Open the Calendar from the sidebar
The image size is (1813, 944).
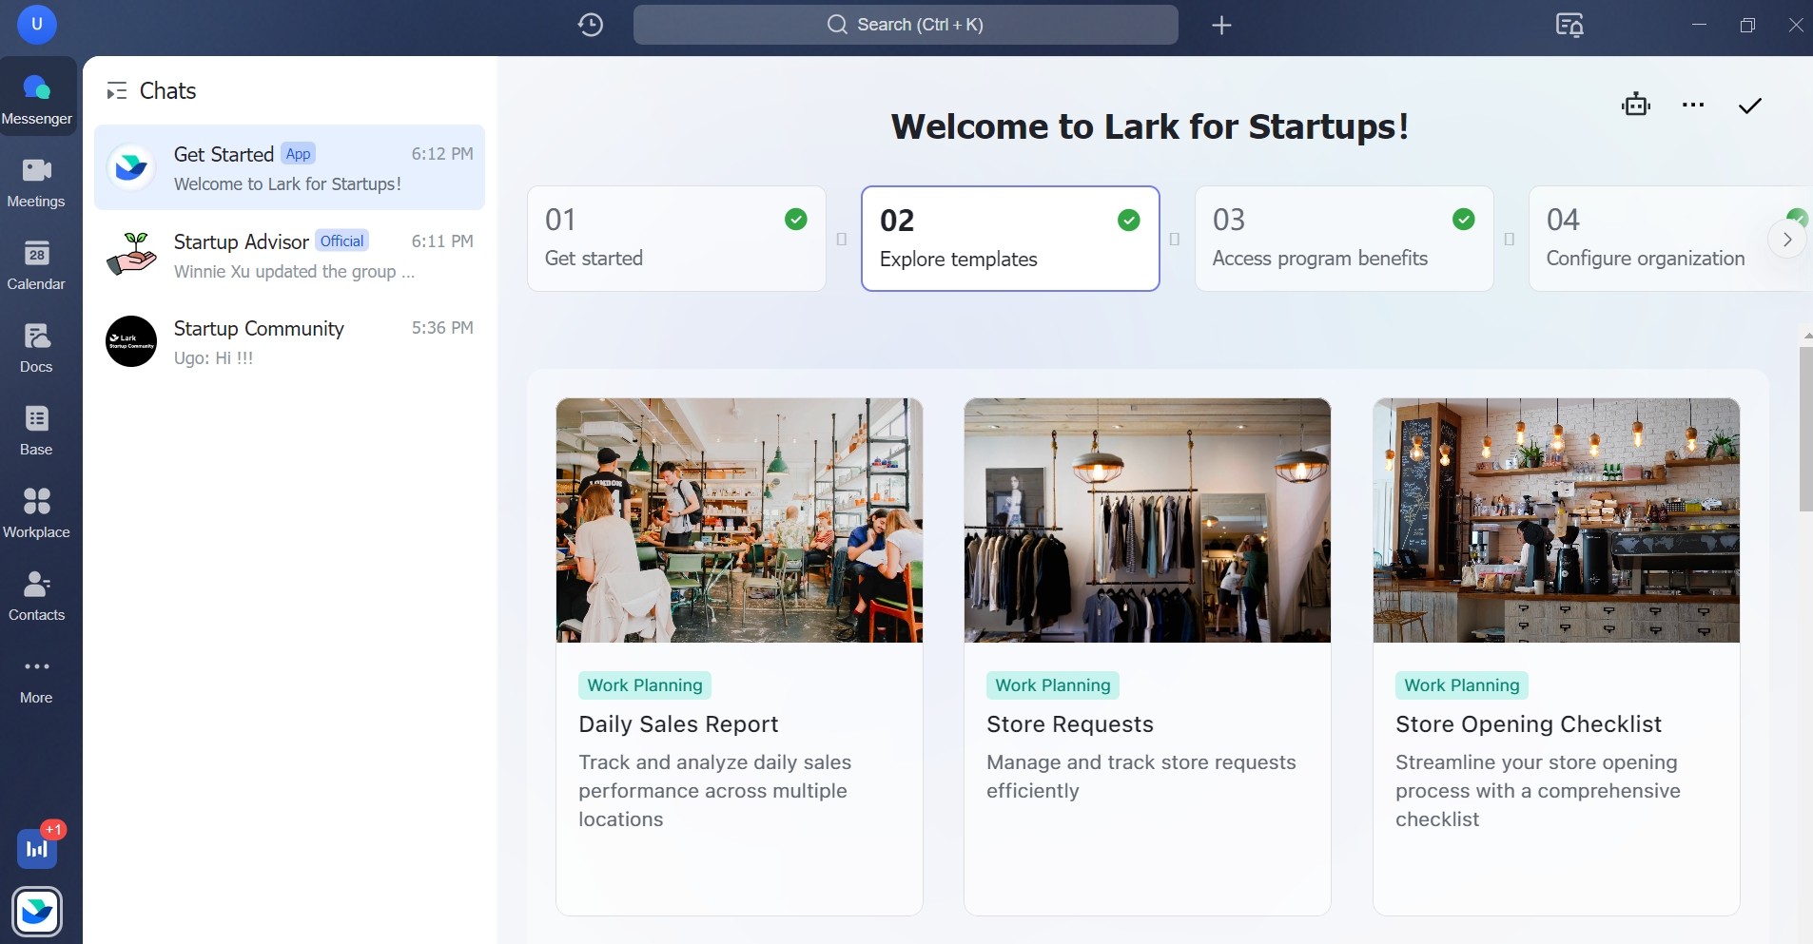pyautogui.click(x=37, y=264)
